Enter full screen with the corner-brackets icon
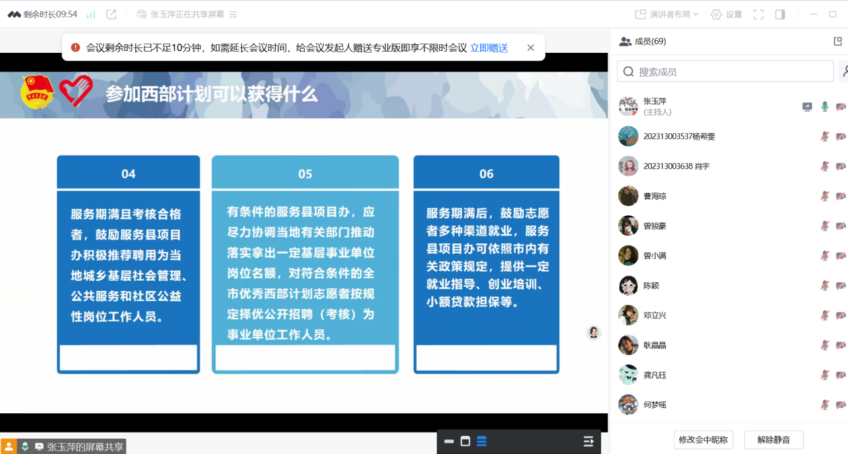 pos(759,14)
